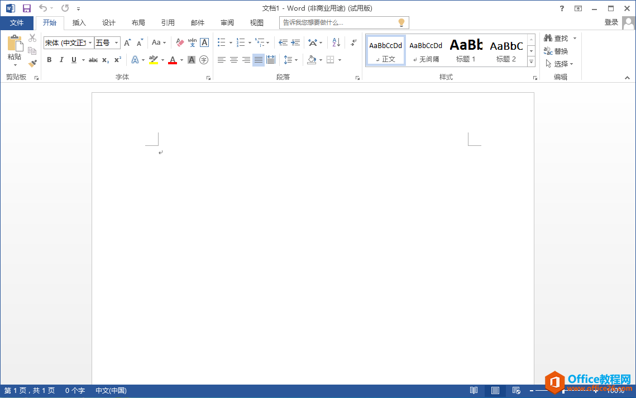This screenshot has width=636, height=398.
Task: Switch to the 布局 (Layout) tab
Action: click(x=138, y=23)
